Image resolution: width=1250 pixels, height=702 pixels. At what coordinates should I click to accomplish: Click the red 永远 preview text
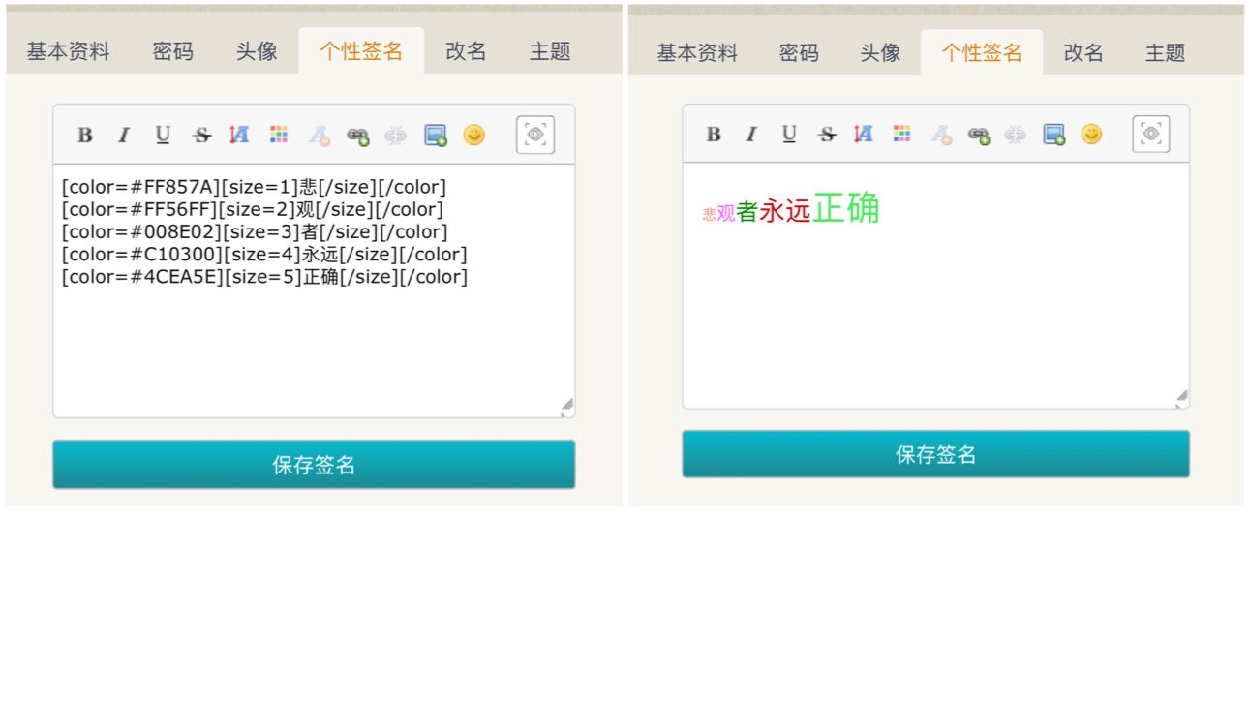pyautogui.click(x=785, y=210)
